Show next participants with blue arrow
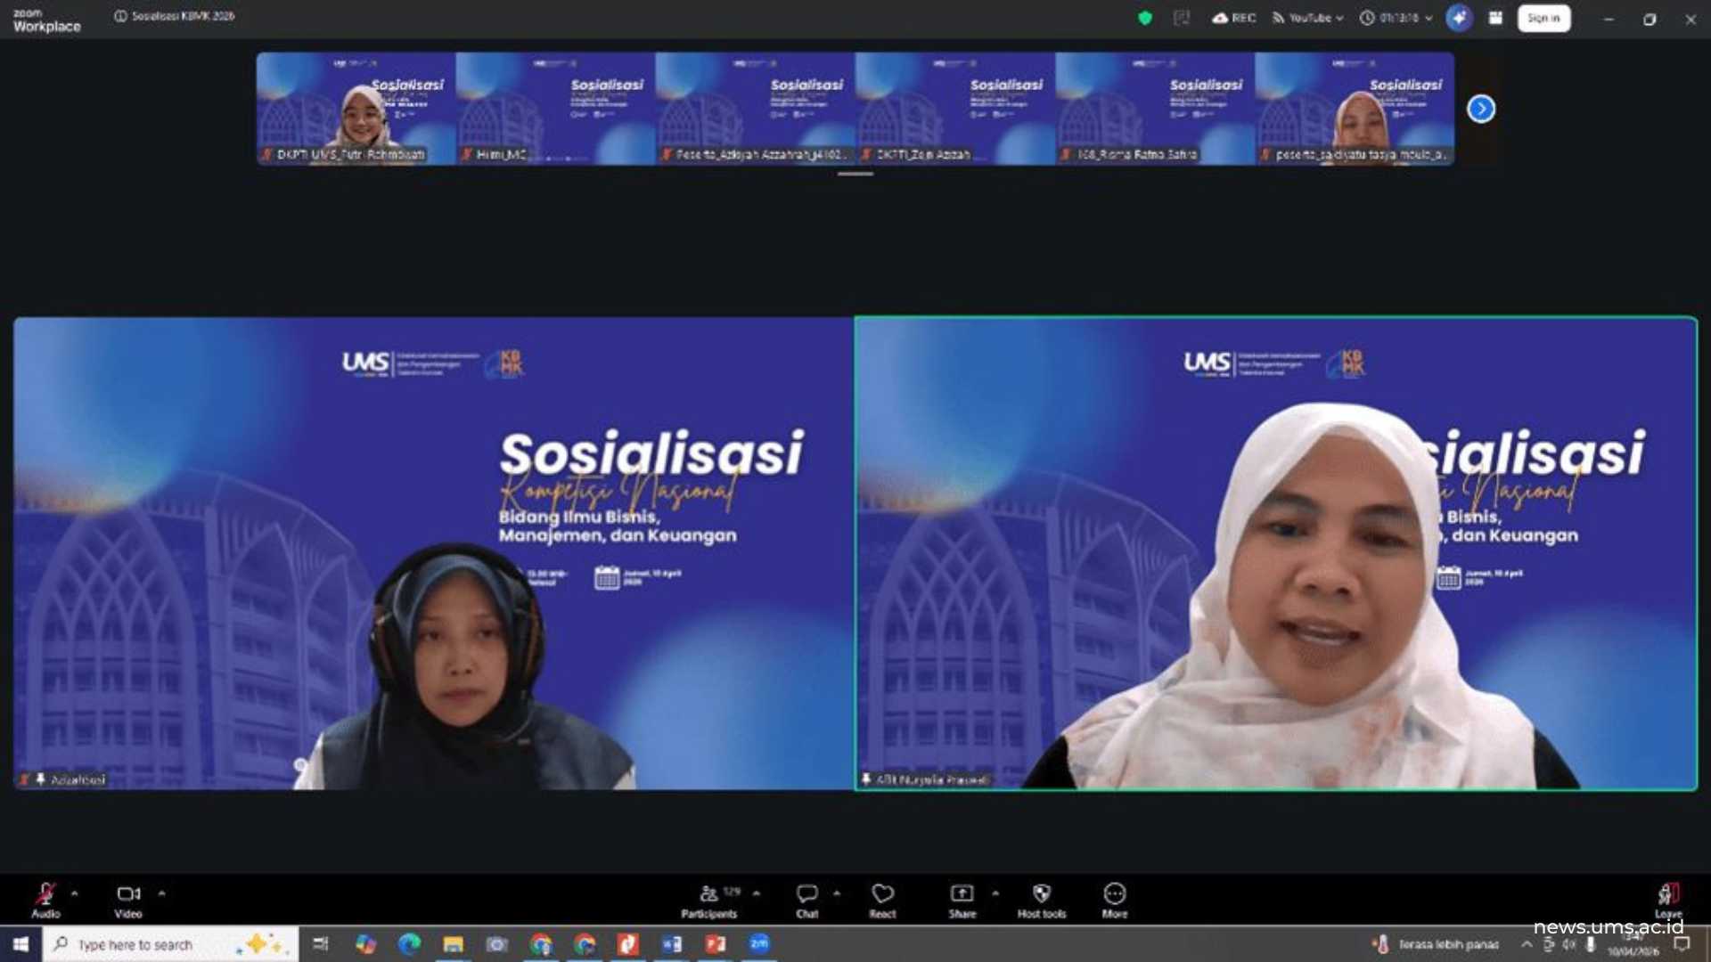Image resolution: width=1711 pixels, height=962 pixels. pos(1481,109)
